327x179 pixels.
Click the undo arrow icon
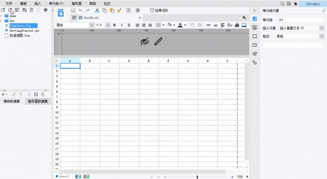tap(80, 11)
